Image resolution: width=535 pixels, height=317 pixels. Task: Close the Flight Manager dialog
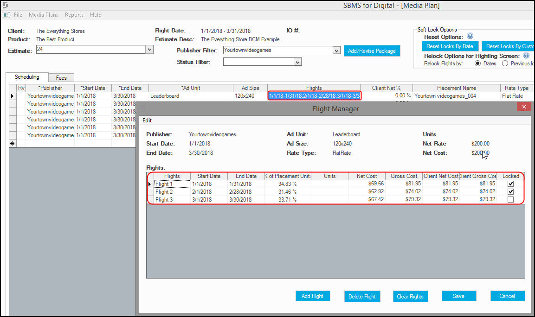click(524, 107)
